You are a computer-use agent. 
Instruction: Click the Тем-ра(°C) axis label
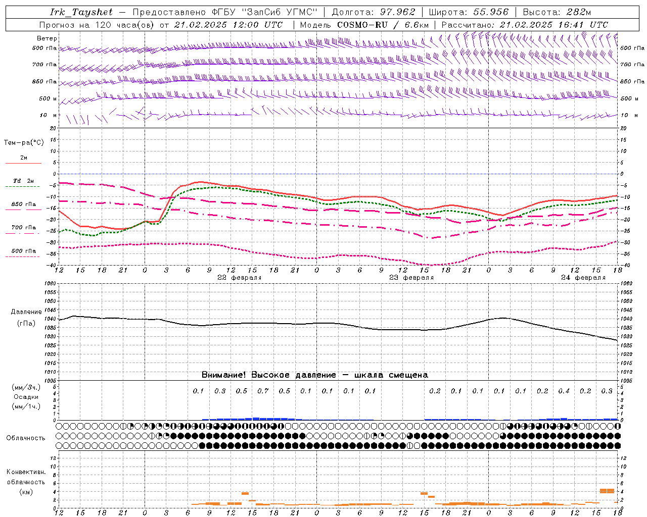(x=24, y=142)
